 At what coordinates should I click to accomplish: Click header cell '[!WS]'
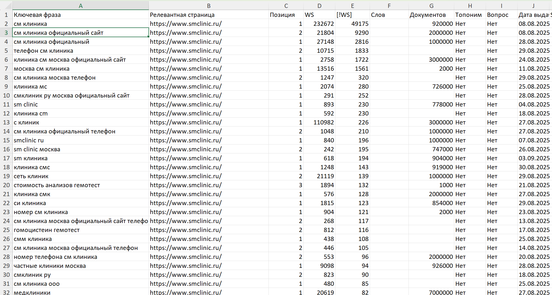pyautogui.click(x=352, y=15)
